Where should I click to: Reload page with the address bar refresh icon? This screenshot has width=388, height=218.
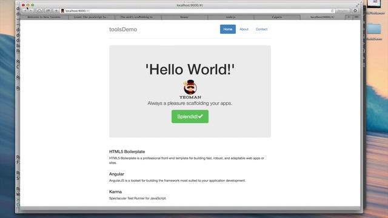pyautogui.click(x=332, y=11)
